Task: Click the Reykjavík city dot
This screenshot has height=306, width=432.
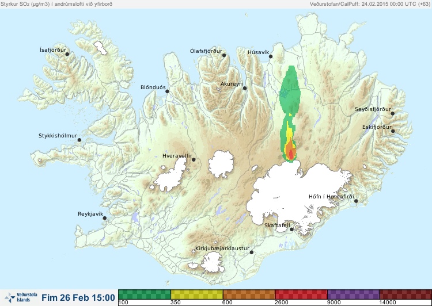Action: (105, 218)
